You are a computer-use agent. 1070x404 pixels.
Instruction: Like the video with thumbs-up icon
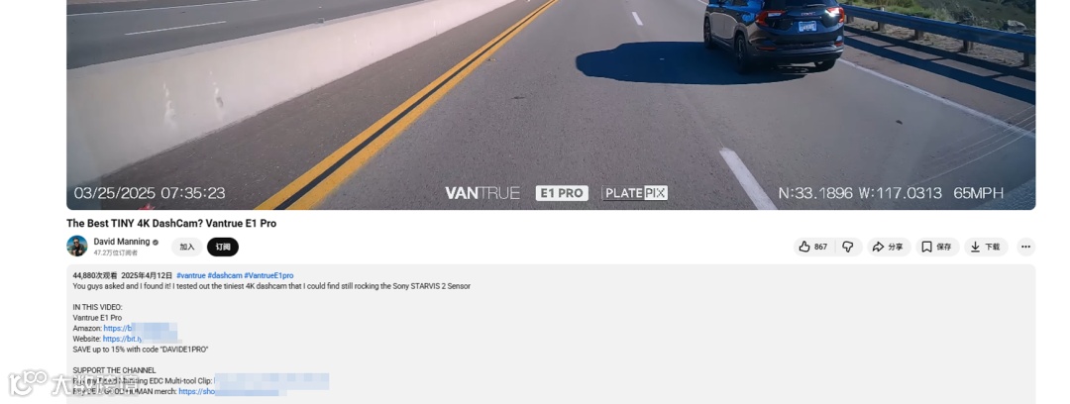(813, 247)
